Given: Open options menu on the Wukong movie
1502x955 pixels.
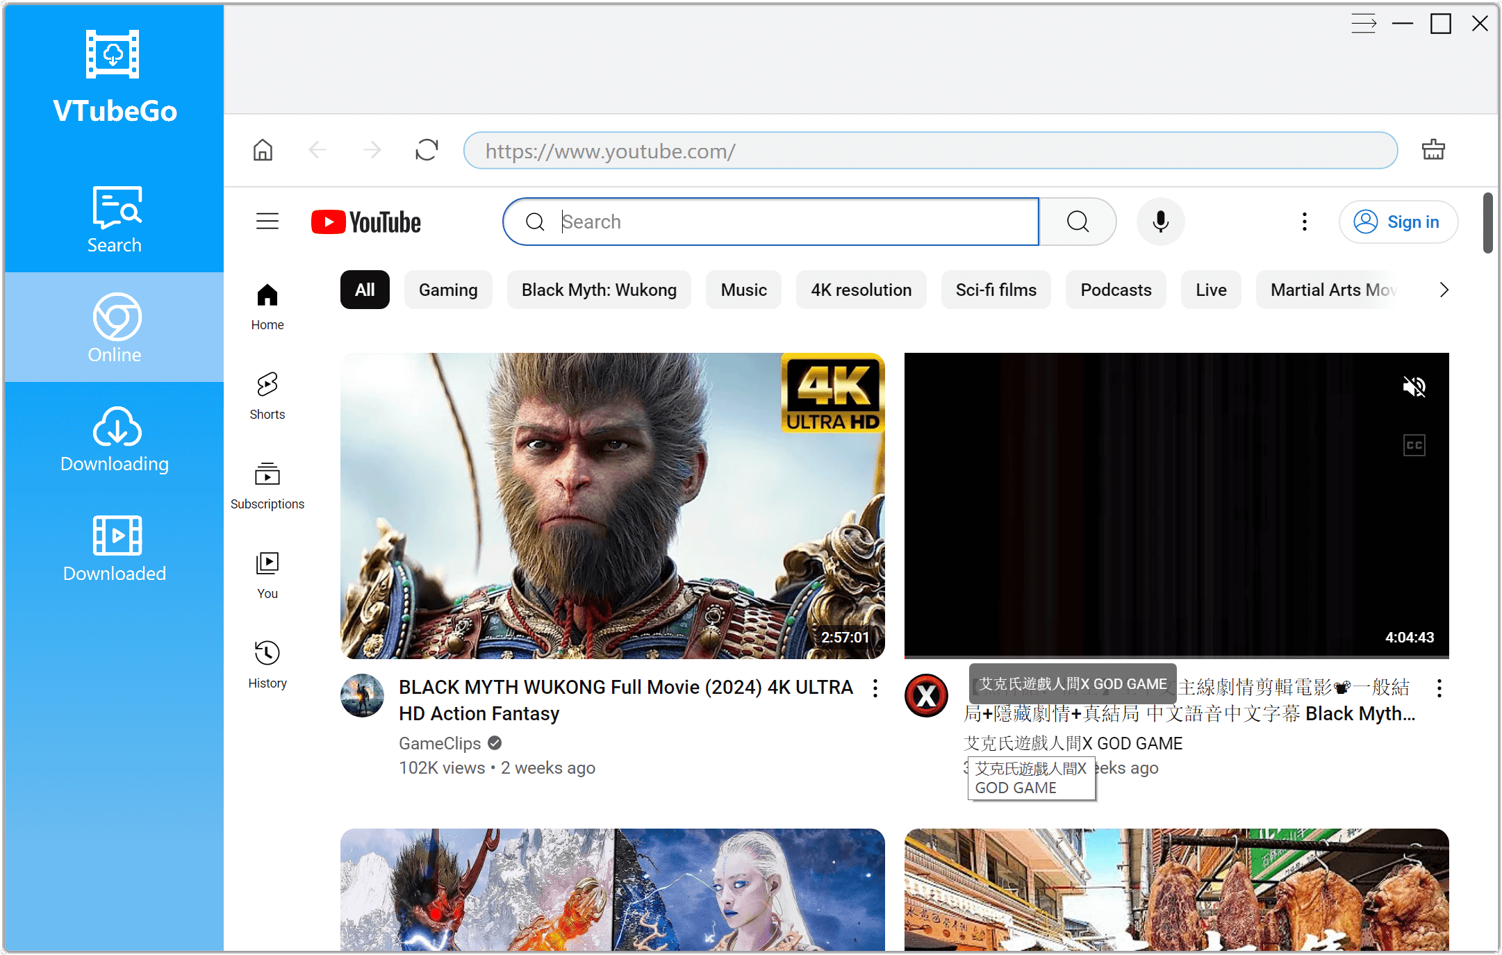Looking at the screenshot, I should (x=874, y=688).
